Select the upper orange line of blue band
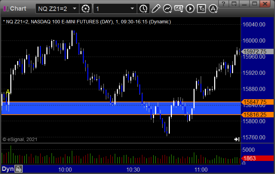 pyautogui.click(x=121, y=102)
